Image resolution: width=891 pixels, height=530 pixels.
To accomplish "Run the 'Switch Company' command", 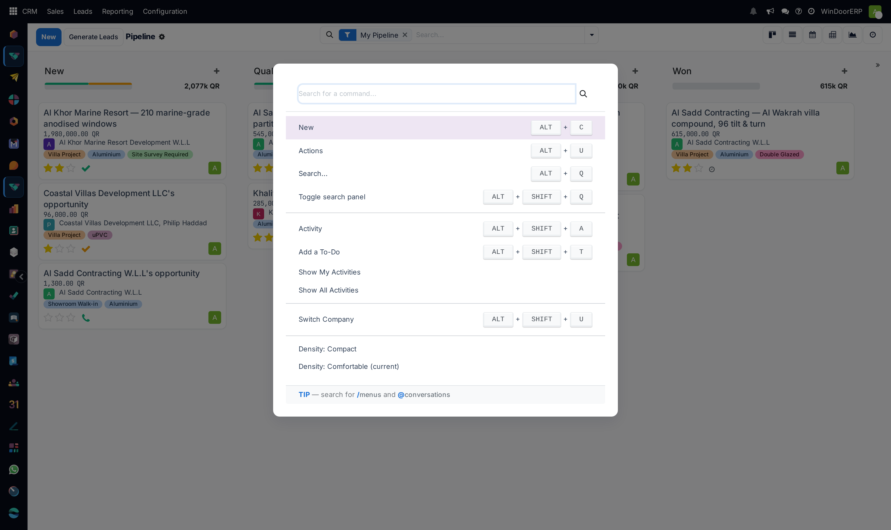I will pos(445,319).
